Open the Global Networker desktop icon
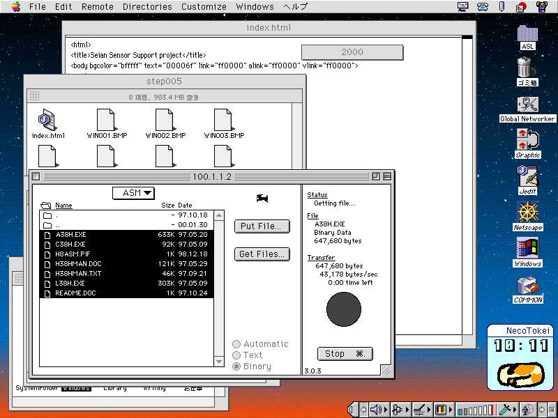The image size is (558, 418). coord(527,104)
